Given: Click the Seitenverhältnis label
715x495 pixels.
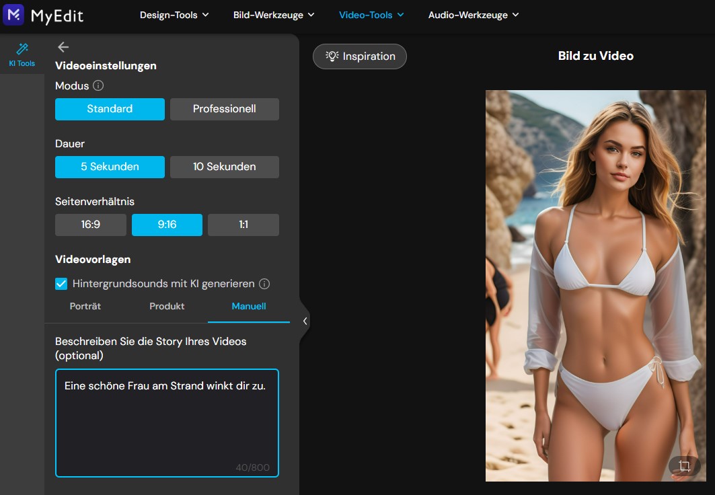Looking at the screenshot, I should (95, 202).
